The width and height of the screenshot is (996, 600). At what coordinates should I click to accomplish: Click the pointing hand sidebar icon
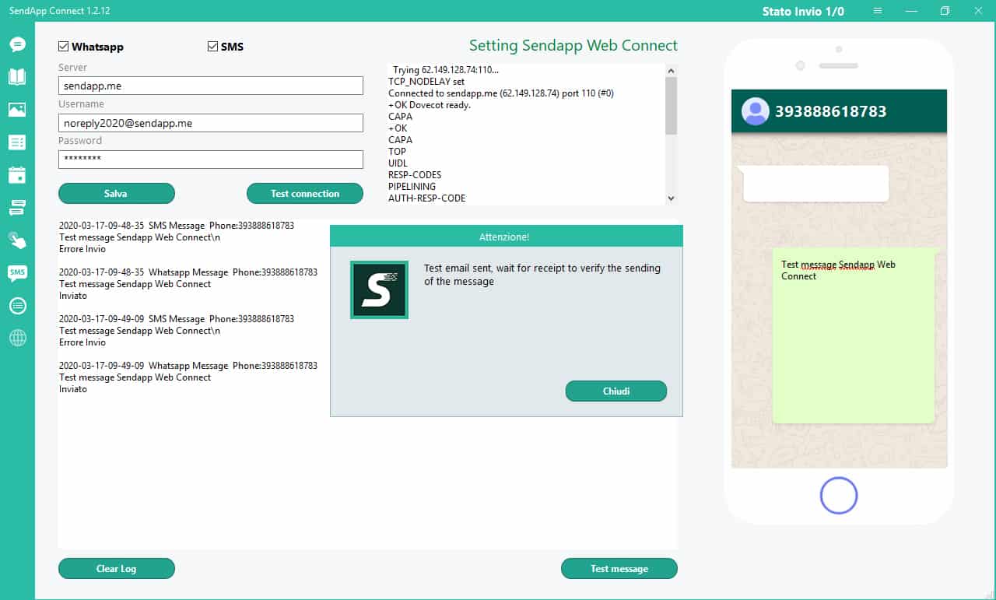pyautogui.click(x=17, y=240)
